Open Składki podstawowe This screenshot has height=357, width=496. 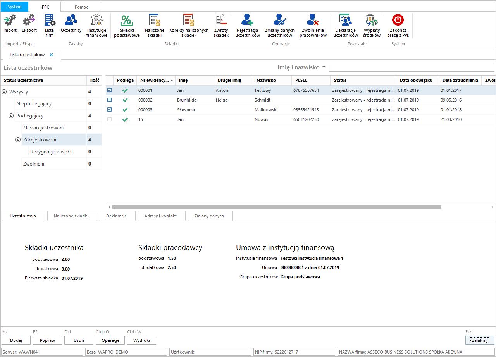pos(127,26)
